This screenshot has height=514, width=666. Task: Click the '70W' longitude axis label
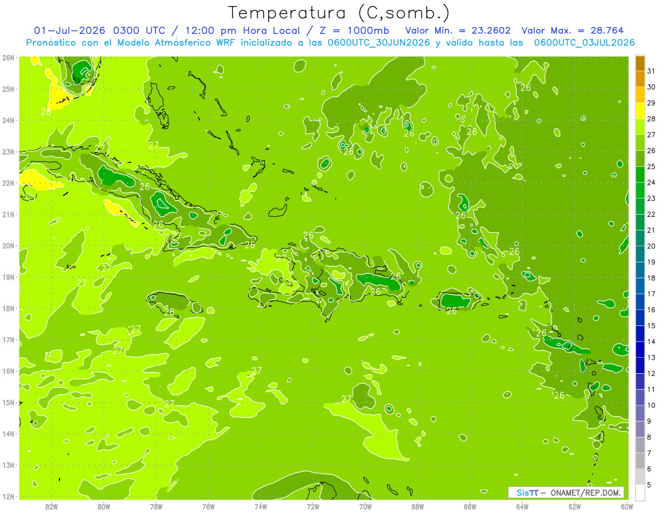click(x=365, y=506)
